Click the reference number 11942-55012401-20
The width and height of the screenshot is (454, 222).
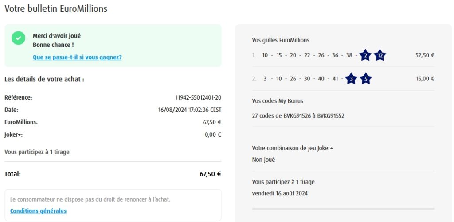[198, 97]
